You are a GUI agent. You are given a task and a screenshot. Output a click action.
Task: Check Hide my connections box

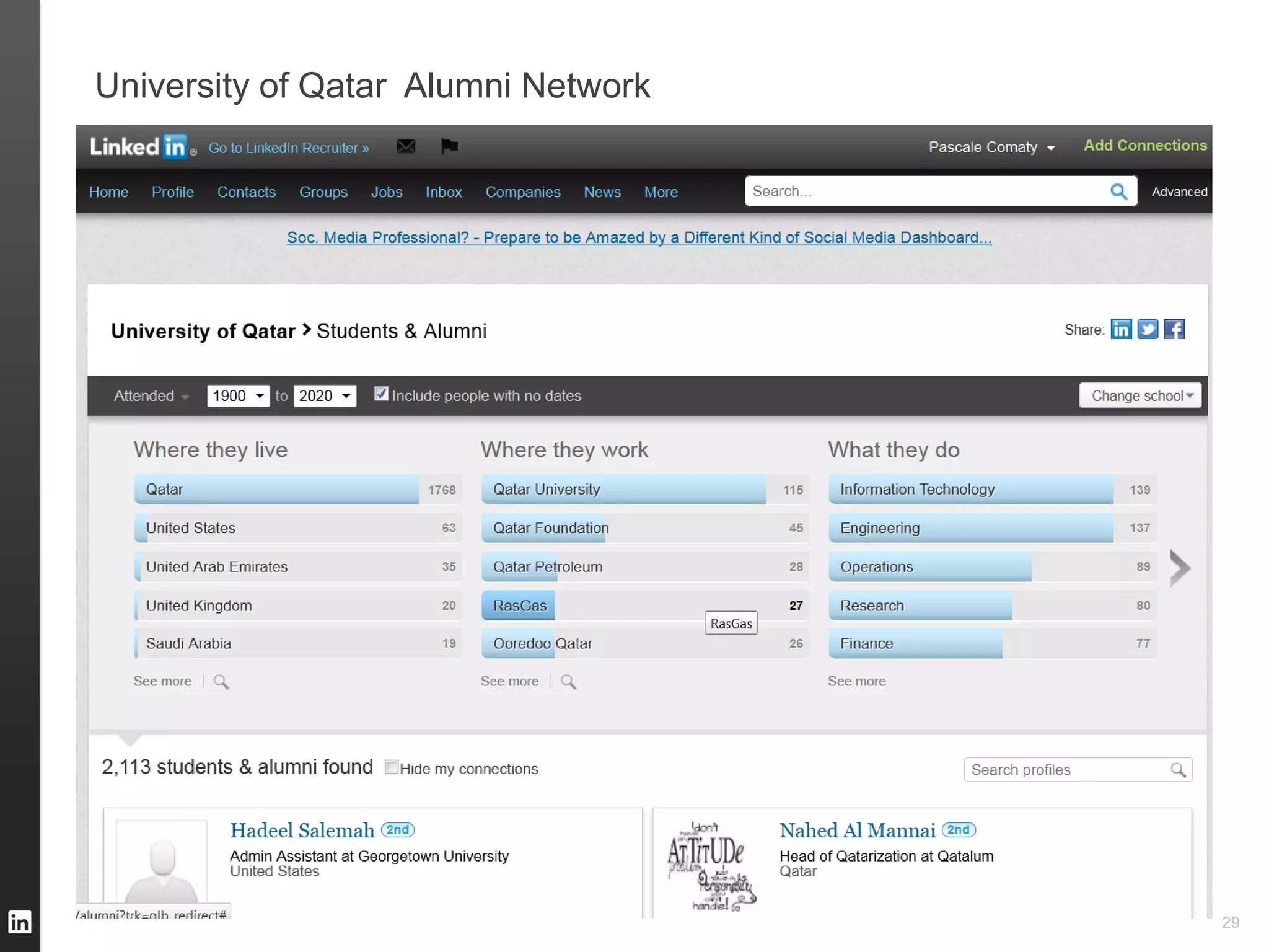point(391,767)
